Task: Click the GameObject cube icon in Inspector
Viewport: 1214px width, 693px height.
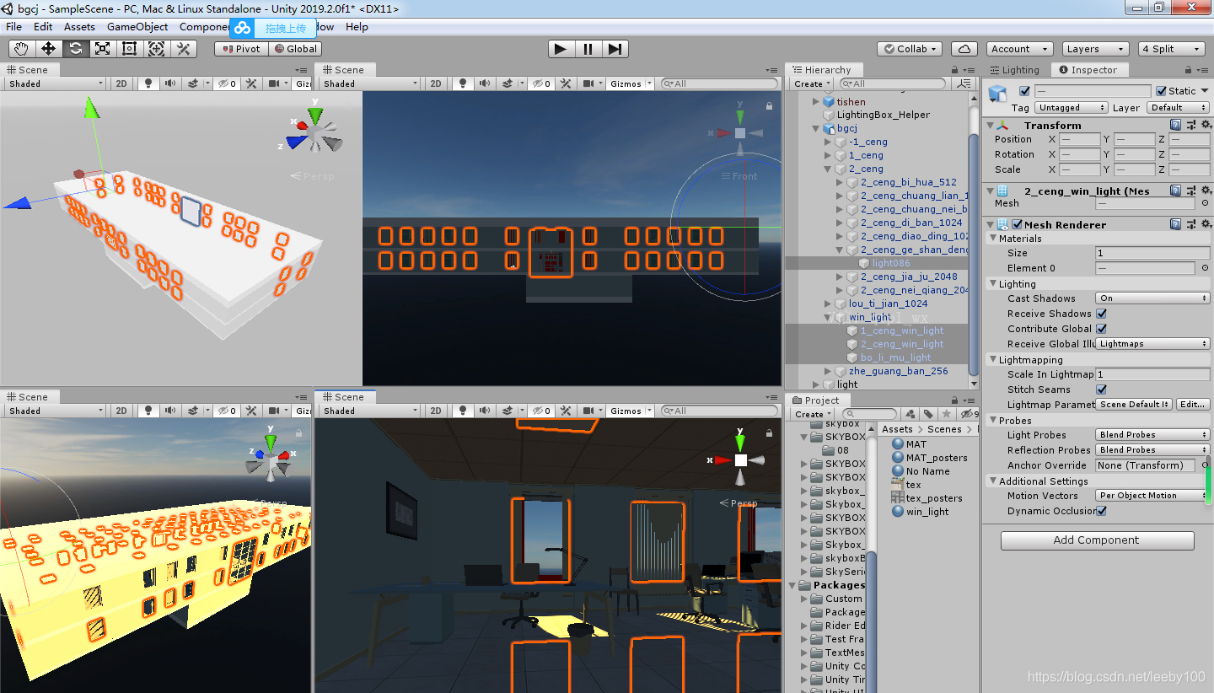Action: [999, 93]
